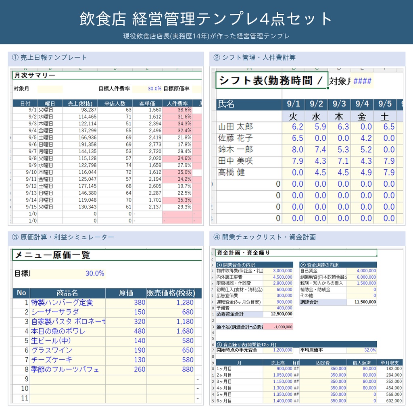Select the 特製ハンバーグ定食 menu item
This screenshot has height=413, width=413.
67,302
